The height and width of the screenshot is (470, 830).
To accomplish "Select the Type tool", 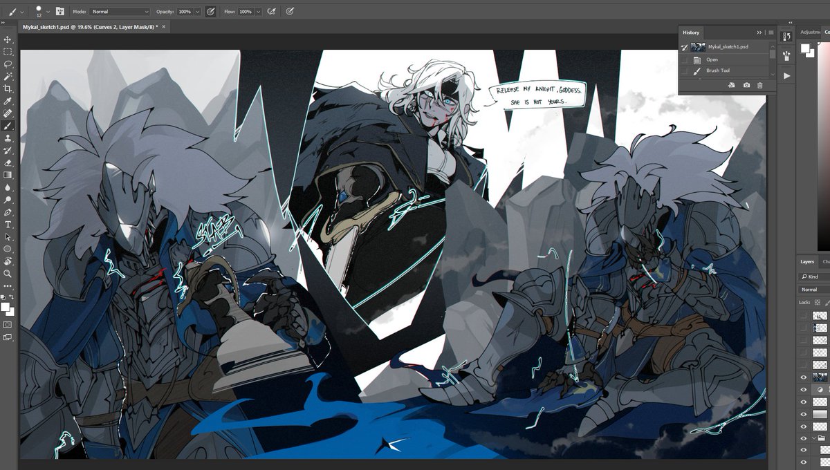I will coord(8,225).
